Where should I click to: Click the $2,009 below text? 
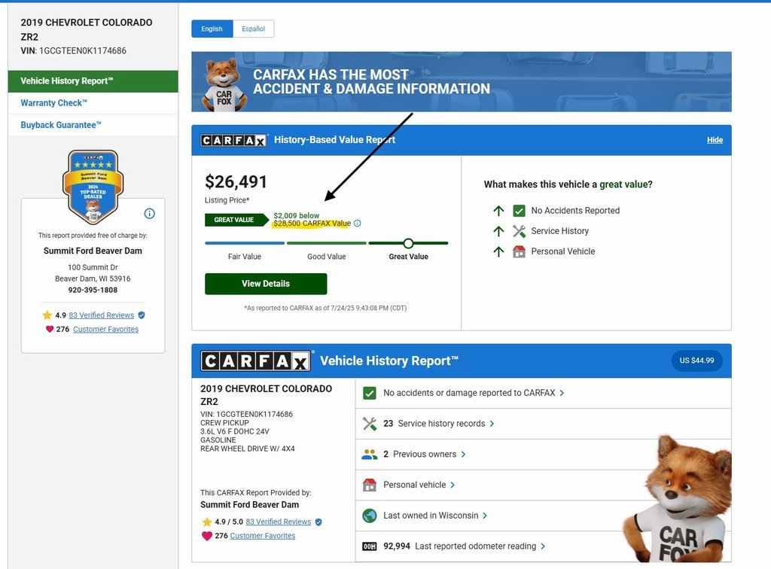[x=297, y=216]
